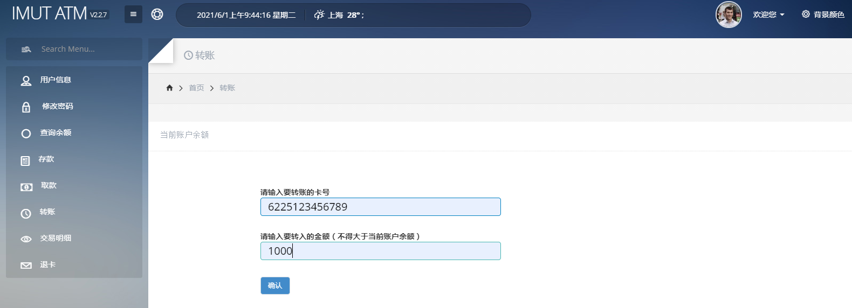Viewport: 852px width, 308px height.
Task: Click the lock icon beside 修改密码
Action: click(x=26, y=107)
